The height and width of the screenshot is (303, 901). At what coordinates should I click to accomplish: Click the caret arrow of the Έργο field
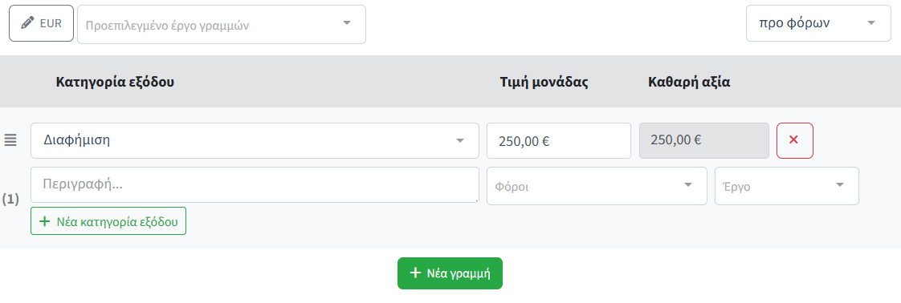840,185
